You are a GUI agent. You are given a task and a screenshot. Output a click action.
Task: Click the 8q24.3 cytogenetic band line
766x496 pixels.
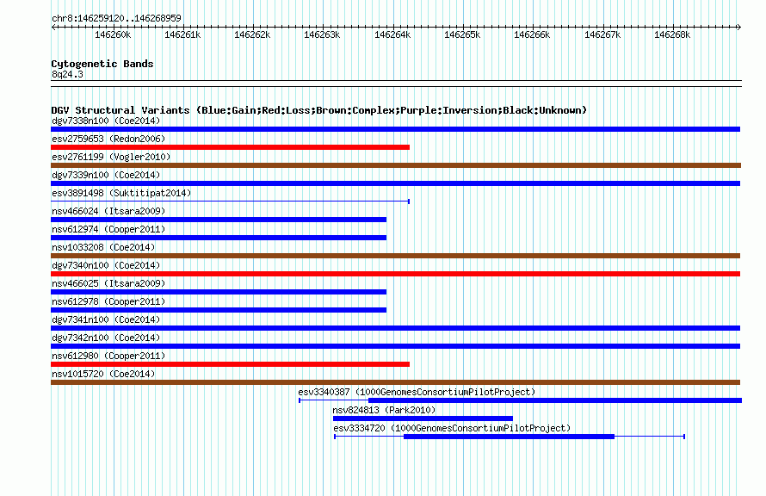[x=396, y=84]
